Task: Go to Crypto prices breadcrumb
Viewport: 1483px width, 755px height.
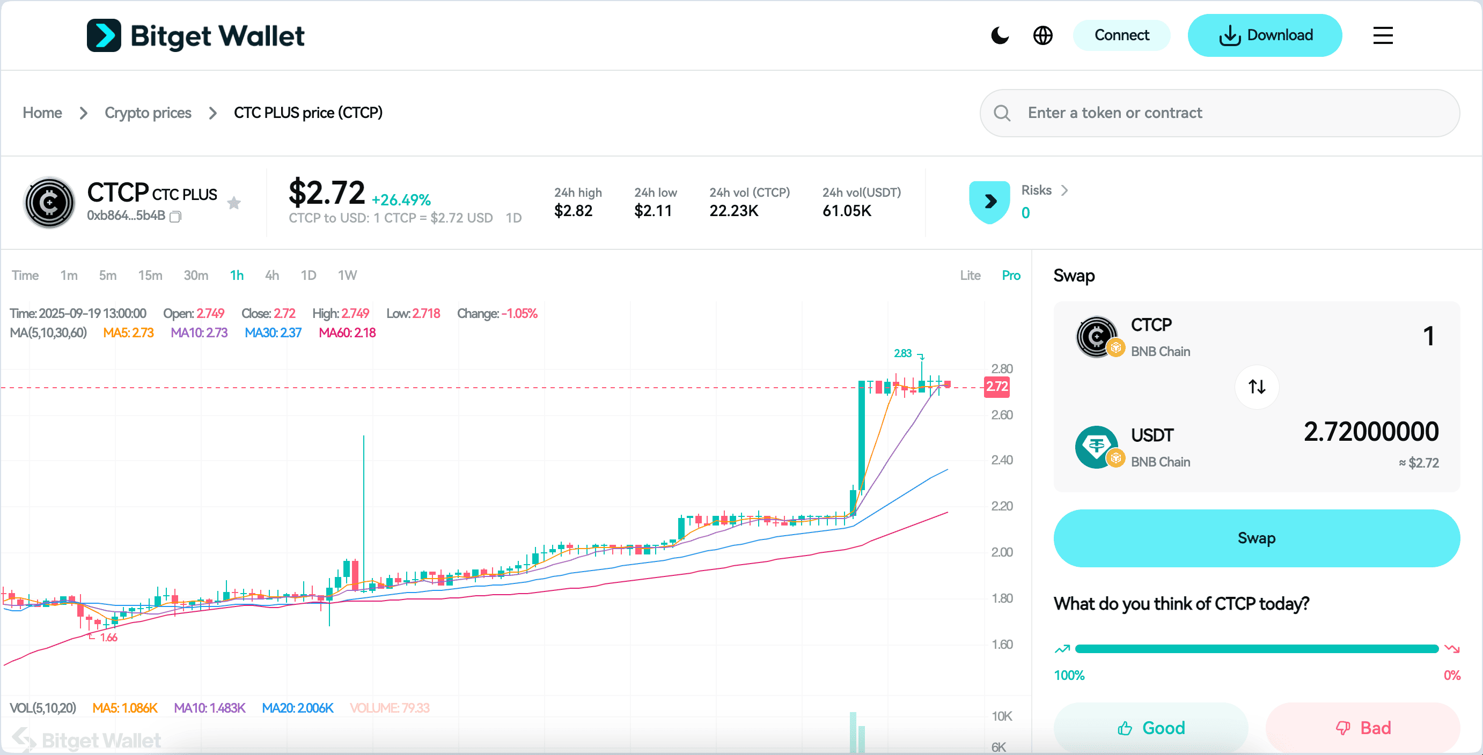Action: point(148,113)
